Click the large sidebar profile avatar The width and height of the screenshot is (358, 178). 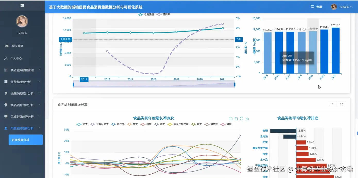[22, 21]
